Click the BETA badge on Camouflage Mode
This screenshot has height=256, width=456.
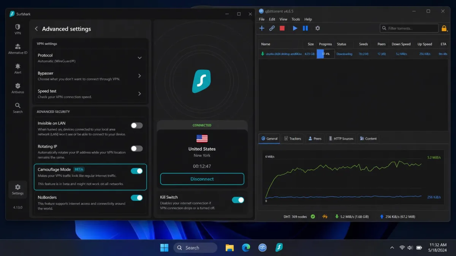click(x=79, y=170)
